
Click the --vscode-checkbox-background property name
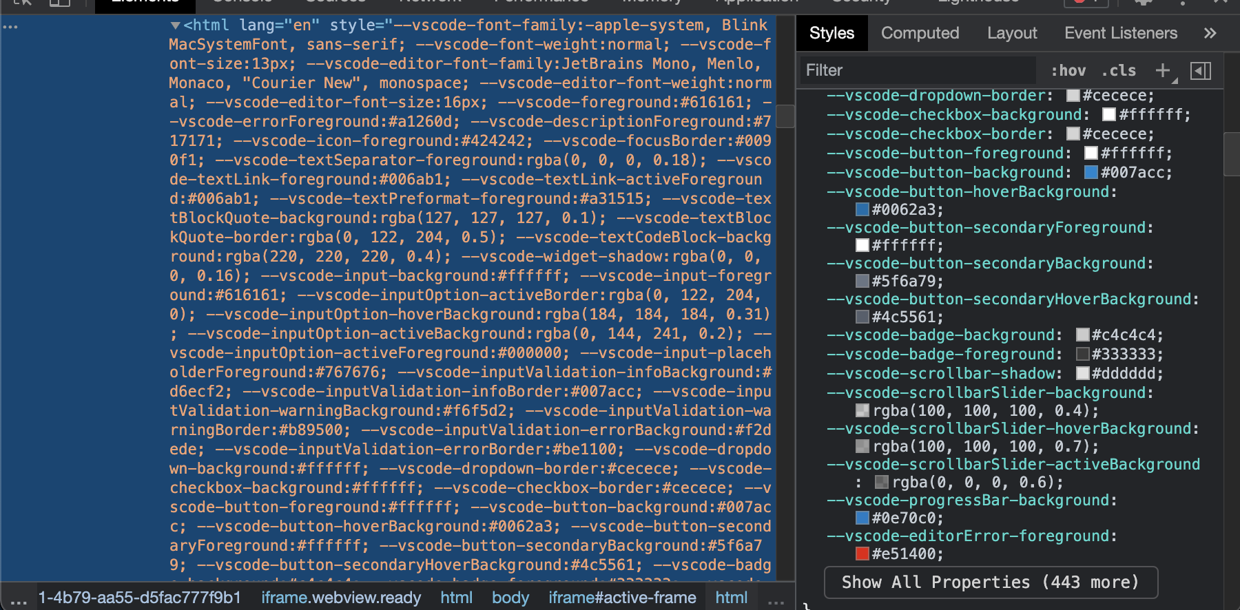(x=954, y=115)
